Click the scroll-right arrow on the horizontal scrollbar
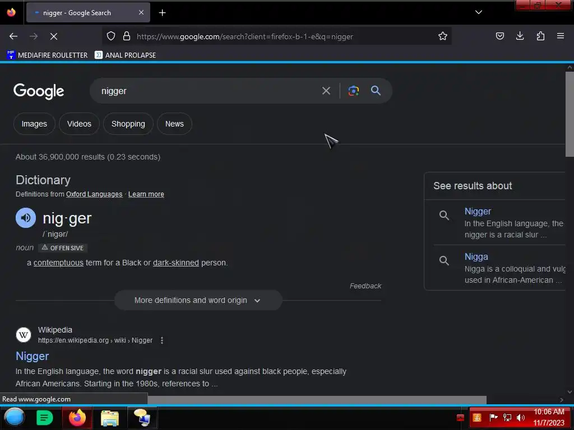574x430 pixels. click(x=561, y=400)
